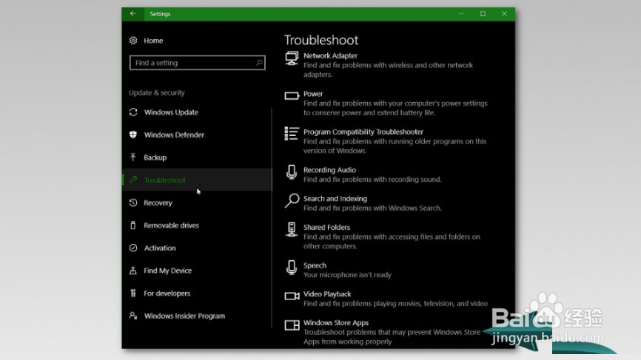Focus the Find a setting search box

pyautogui.click(x=198, y=63)
